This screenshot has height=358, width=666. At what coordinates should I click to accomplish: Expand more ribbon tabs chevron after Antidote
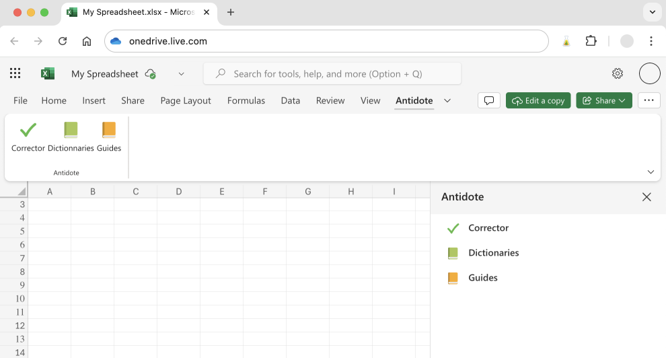(x=447, y=100)
